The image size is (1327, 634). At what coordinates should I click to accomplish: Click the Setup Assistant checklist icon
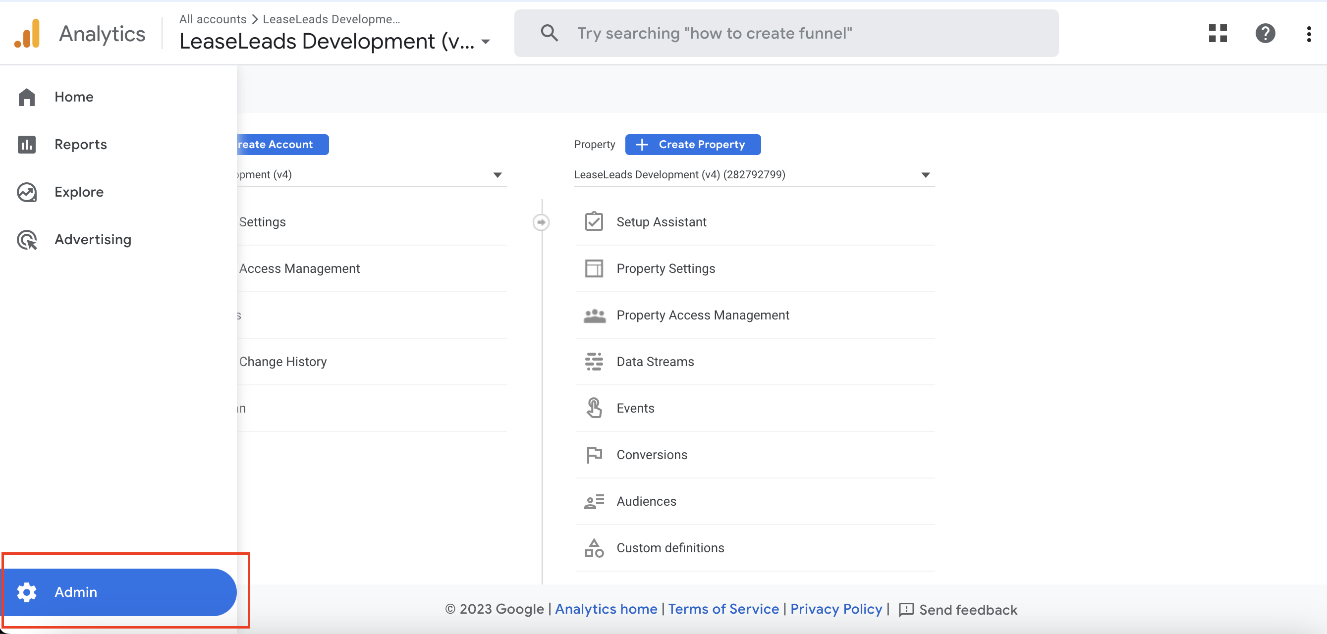pyautogui.click(x=594, y=222)
